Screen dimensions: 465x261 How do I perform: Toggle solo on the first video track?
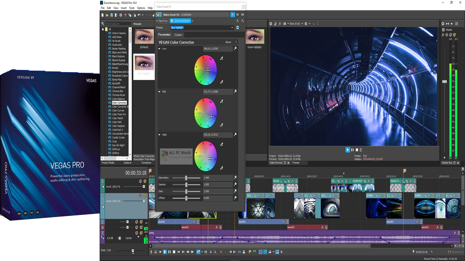(x=145, y=181)
